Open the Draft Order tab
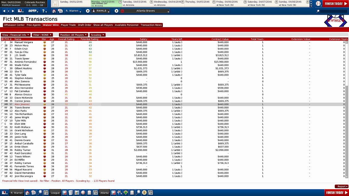The width and height of the screenshot is (349, 196). click(84, 25)
